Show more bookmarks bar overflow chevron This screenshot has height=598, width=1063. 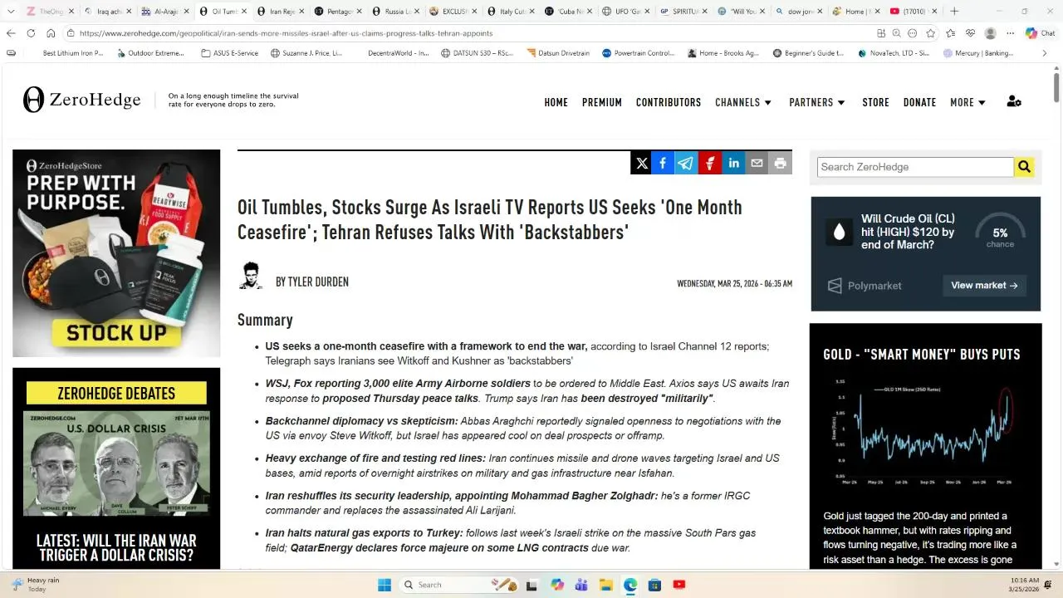pos(1045,53)
